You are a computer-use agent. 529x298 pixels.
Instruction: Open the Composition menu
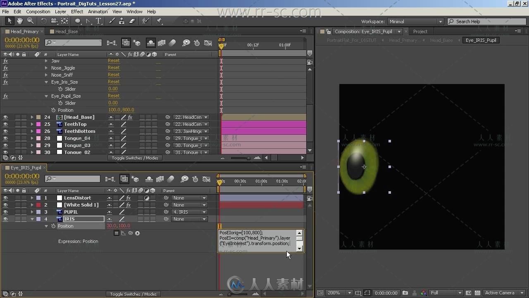coord(38,12)
